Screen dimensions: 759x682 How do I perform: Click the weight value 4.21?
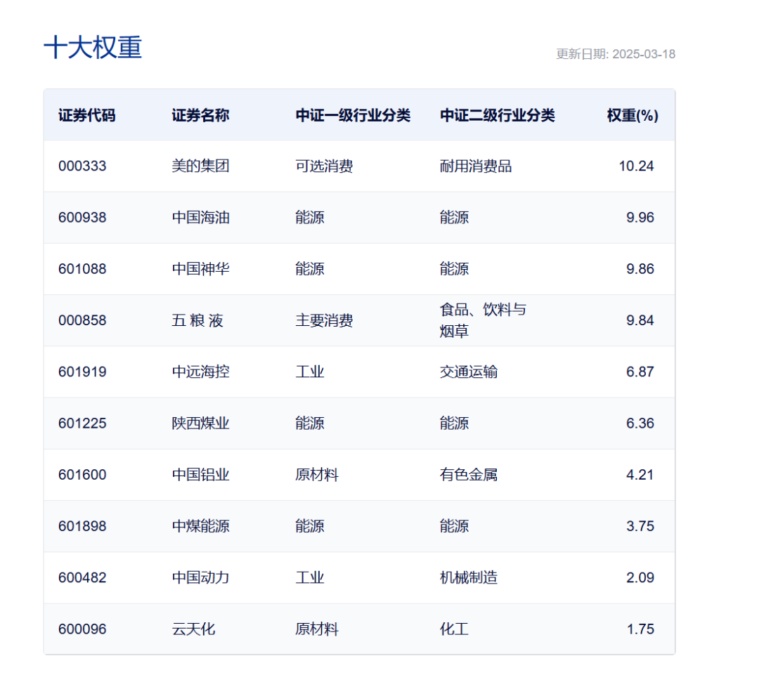640,475
